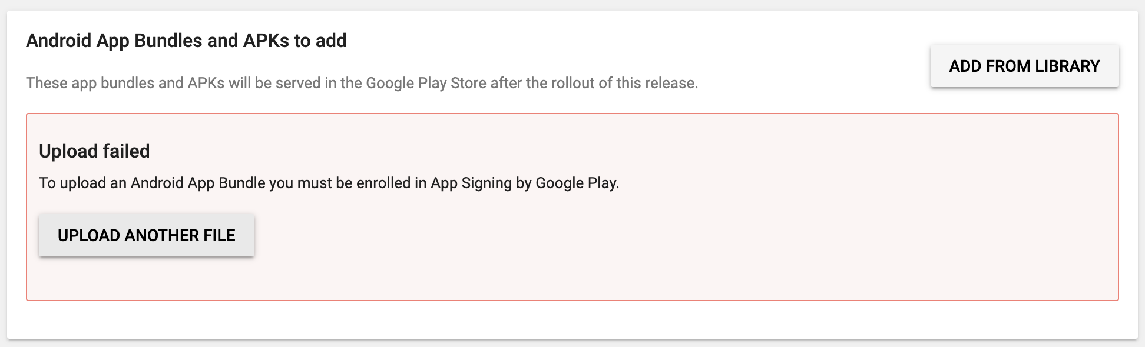Viewport: 1145px width, 347px height.
Task: Click the "Upload failed" heading
Action: pos(94,151)
